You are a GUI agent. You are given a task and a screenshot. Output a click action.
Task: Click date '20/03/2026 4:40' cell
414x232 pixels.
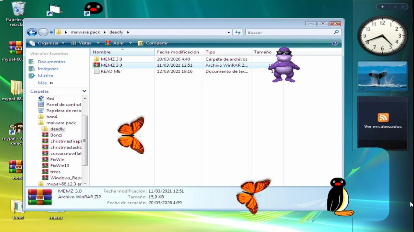tap(174, 59)
